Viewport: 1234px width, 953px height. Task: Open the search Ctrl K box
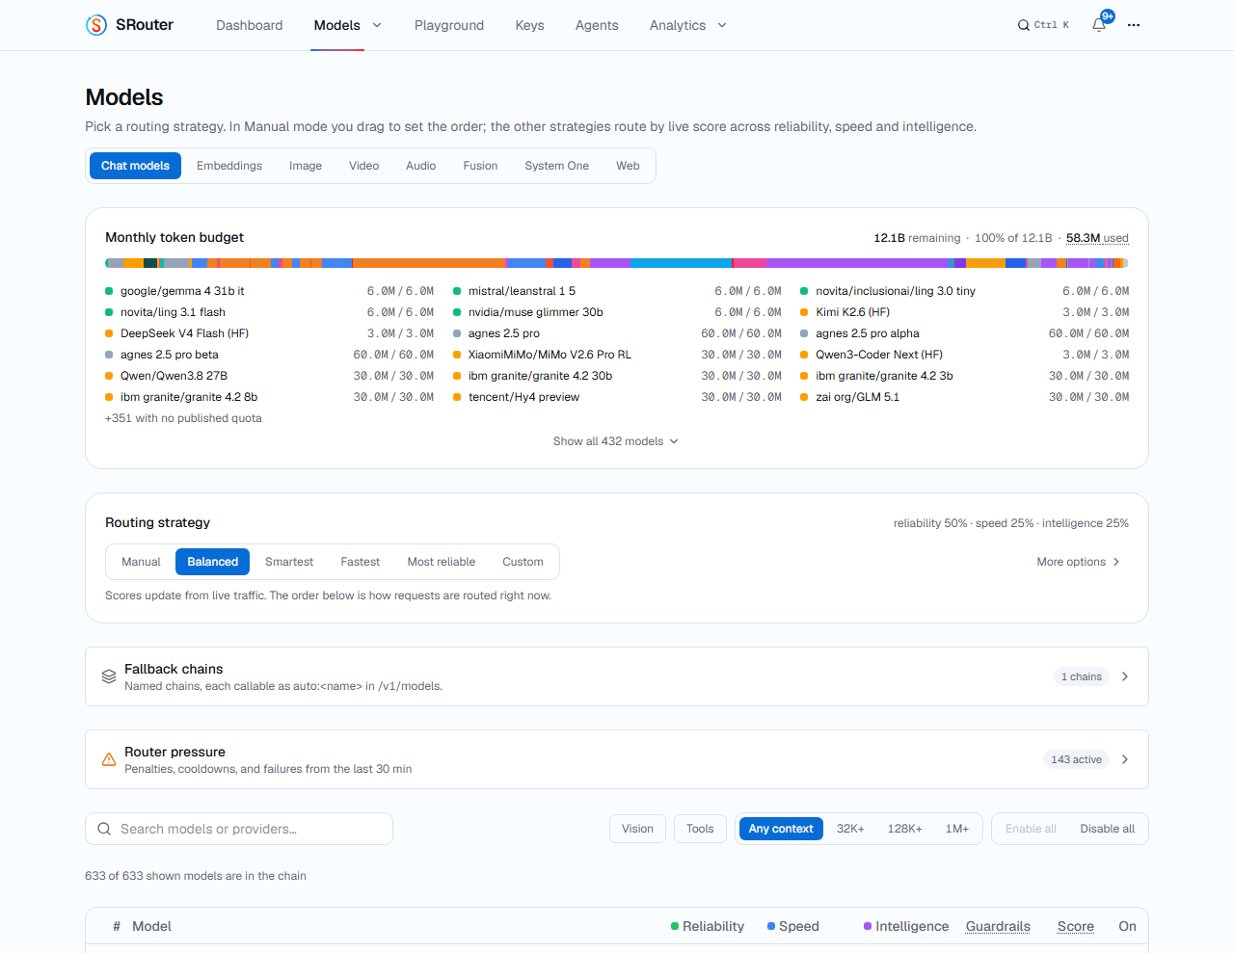1043,25
